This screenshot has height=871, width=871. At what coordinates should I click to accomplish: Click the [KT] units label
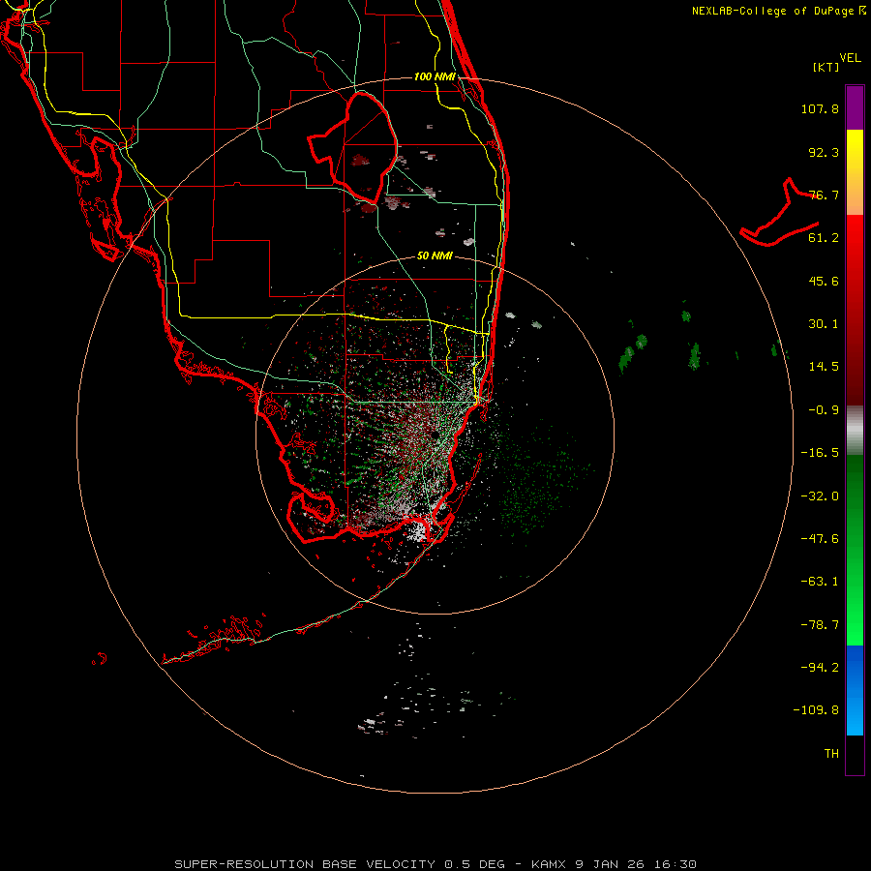tap(826, 67)
